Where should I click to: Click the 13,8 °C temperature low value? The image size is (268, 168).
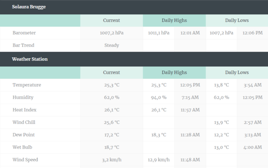221,85
